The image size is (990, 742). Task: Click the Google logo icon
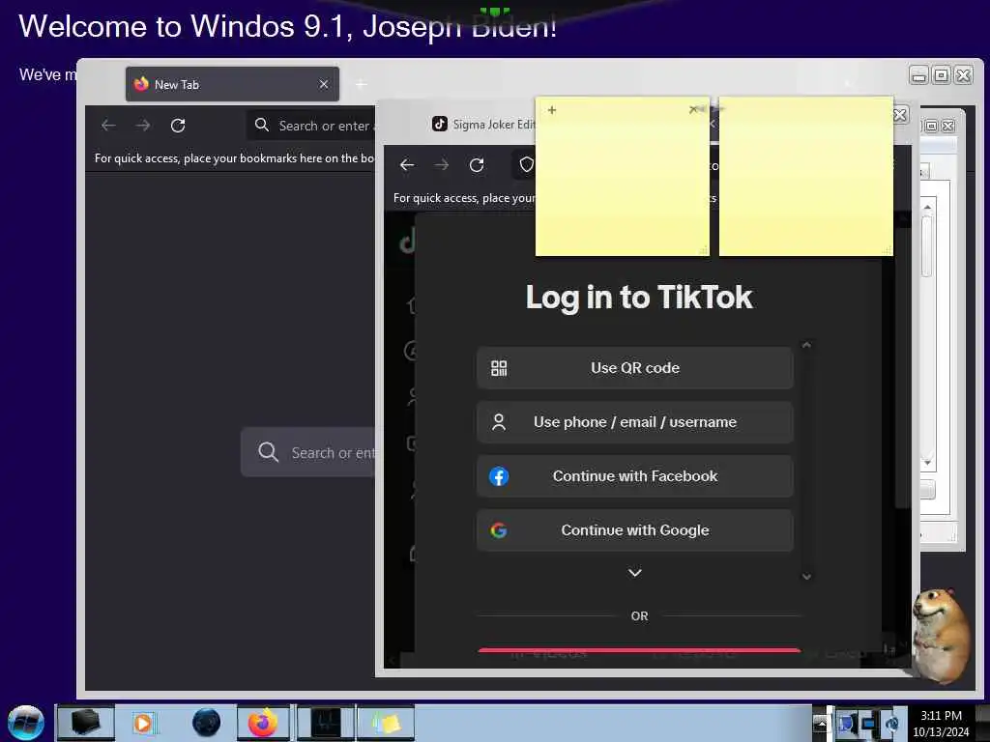(x=499, y=530)
